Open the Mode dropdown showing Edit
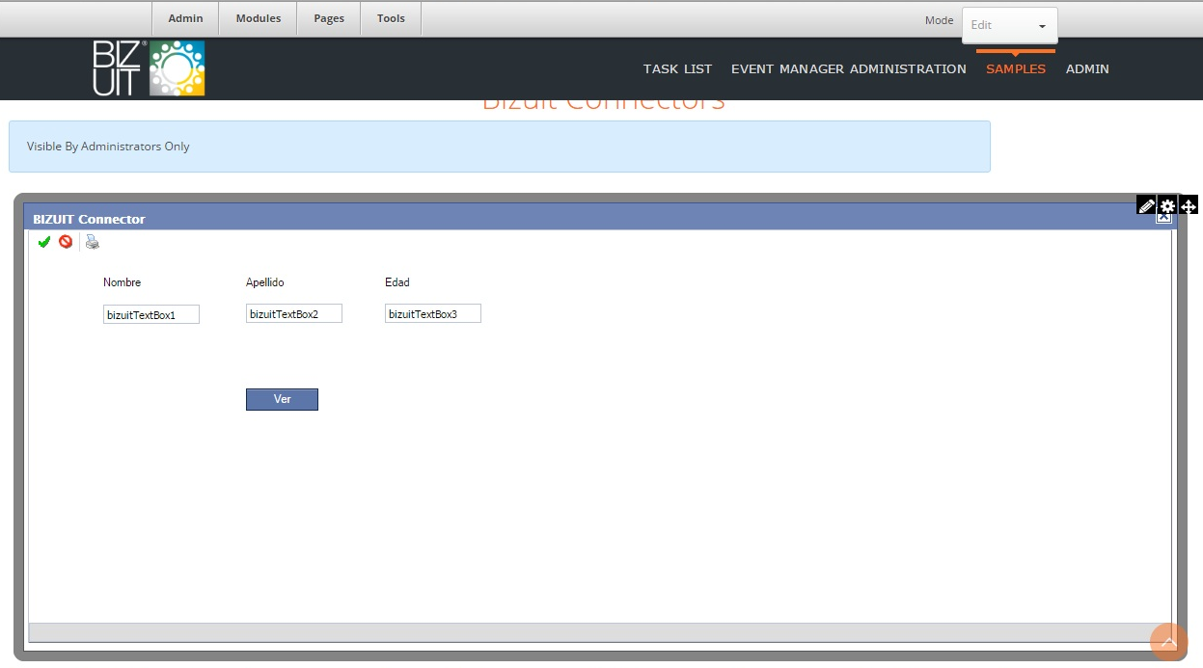Image resolution: width=1203 pixels, height=668 pixels. (1009, 25)
